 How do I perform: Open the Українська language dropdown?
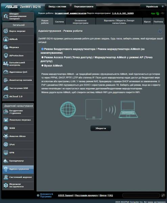(153, 6)
